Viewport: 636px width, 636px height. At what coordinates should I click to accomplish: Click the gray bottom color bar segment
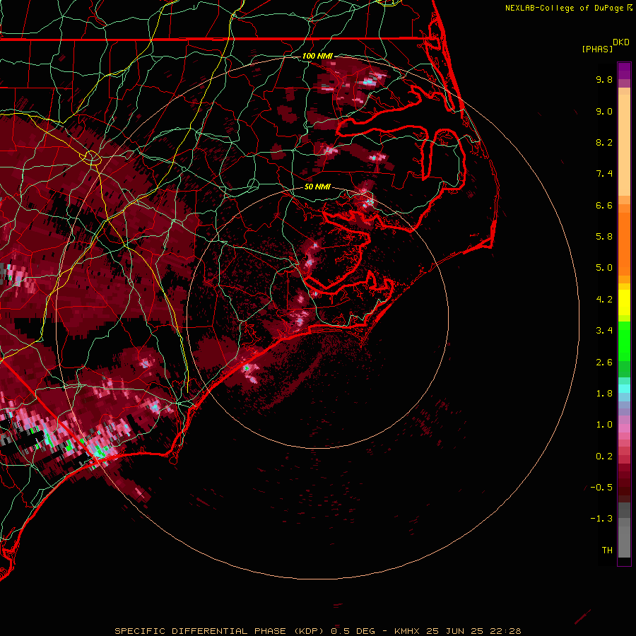(x=624, y=541)
